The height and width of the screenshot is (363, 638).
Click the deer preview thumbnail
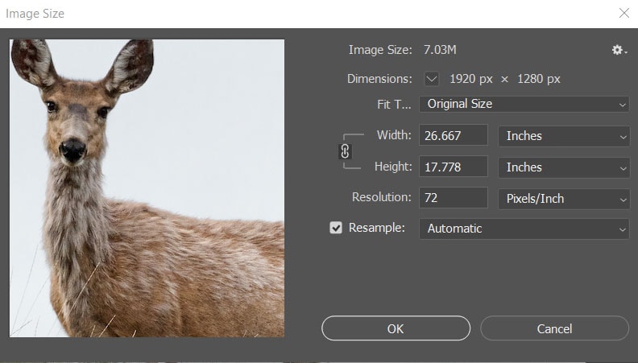pyautogui.click(x=147, y=188)
